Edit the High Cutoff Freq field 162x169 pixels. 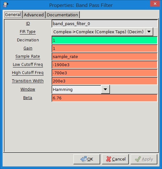tap(105, 73)
